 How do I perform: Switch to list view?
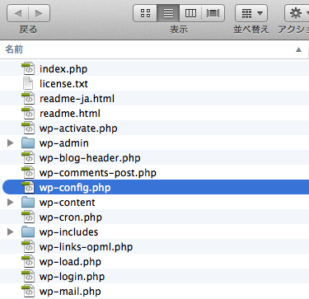168,13
